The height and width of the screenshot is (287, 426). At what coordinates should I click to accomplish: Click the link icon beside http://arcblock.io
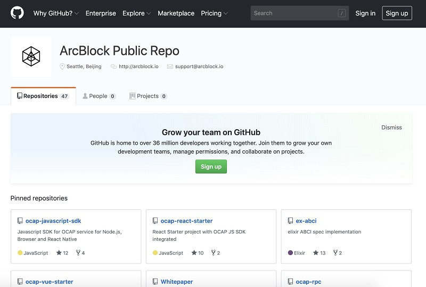pos(113,66)
